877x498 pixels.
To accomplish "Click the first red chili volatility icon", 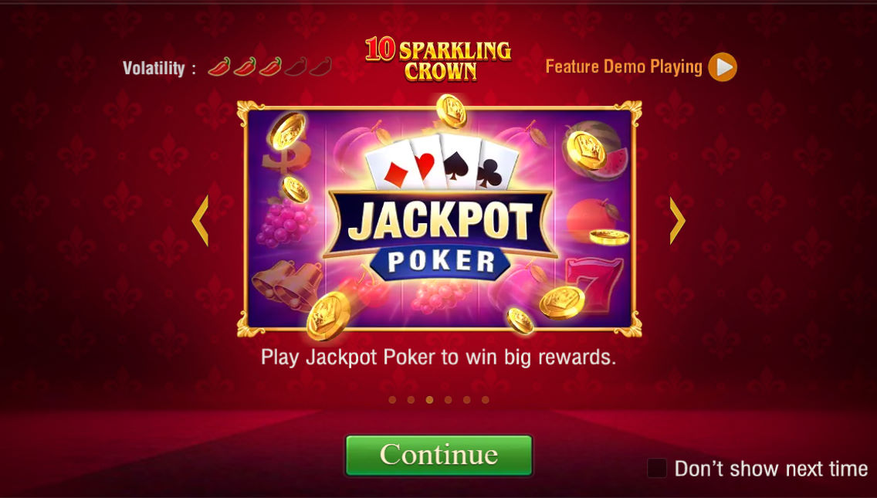I will (219, 66).
